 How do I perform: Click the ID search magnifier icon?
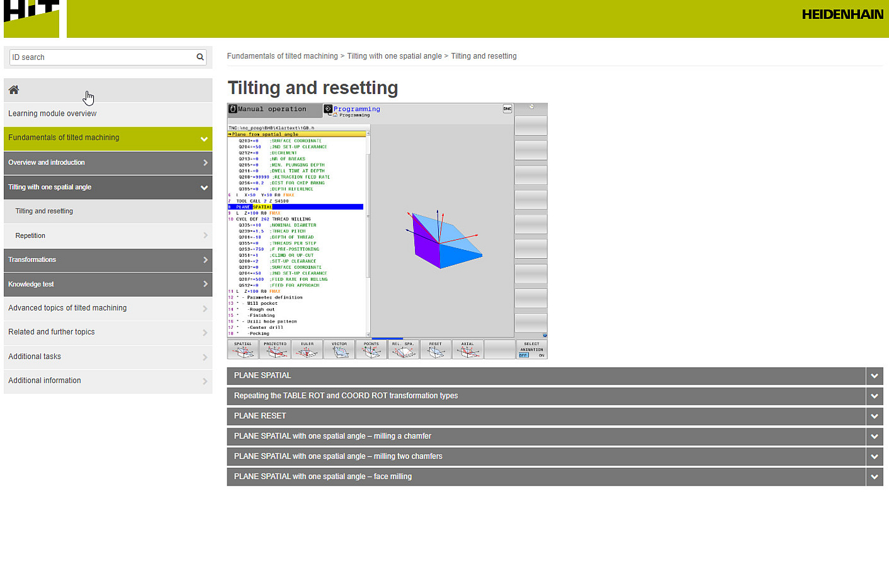click(200, 57)
